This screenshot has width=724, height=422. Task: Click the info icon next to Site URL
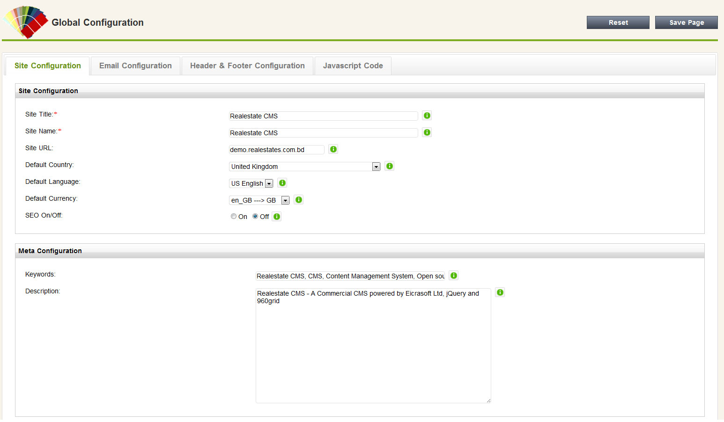pyautogui.click(x=333, y=149)
